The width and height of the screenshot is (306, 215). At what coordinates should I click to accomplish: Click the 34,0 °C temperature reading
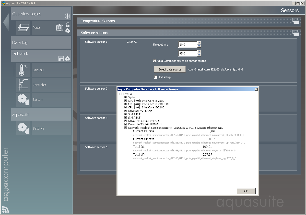(x=132, y=42)
